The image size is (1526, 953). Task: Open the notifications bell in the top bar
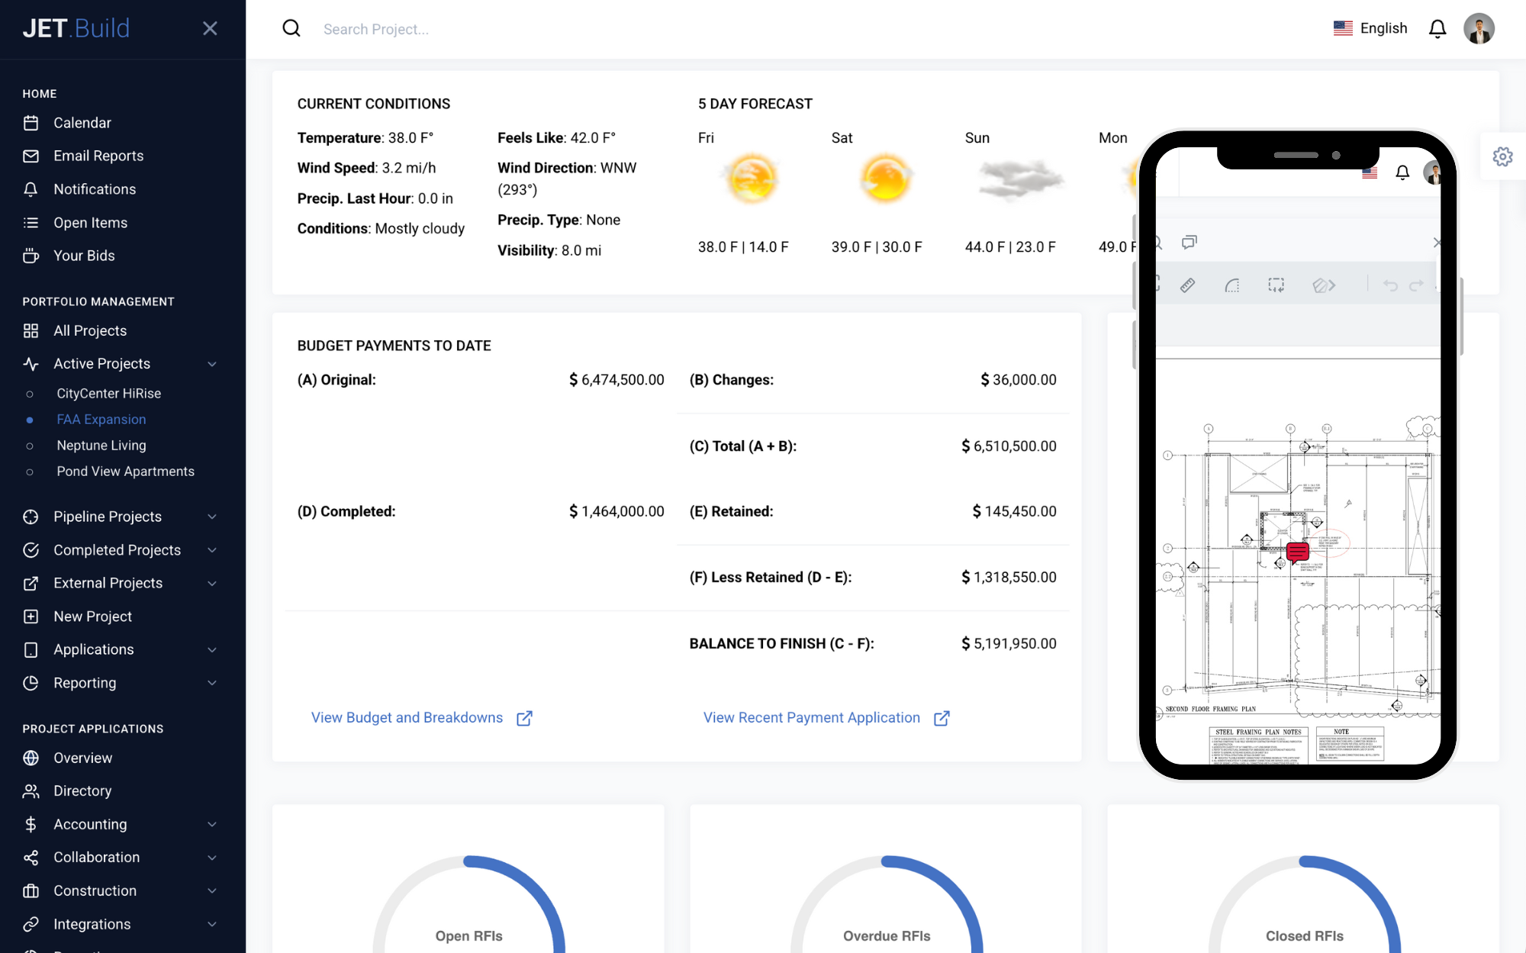[x=1437, y=28]
